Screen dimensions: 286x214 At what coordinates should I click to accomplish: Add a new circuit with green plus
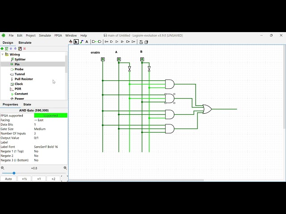click(2, 49)
